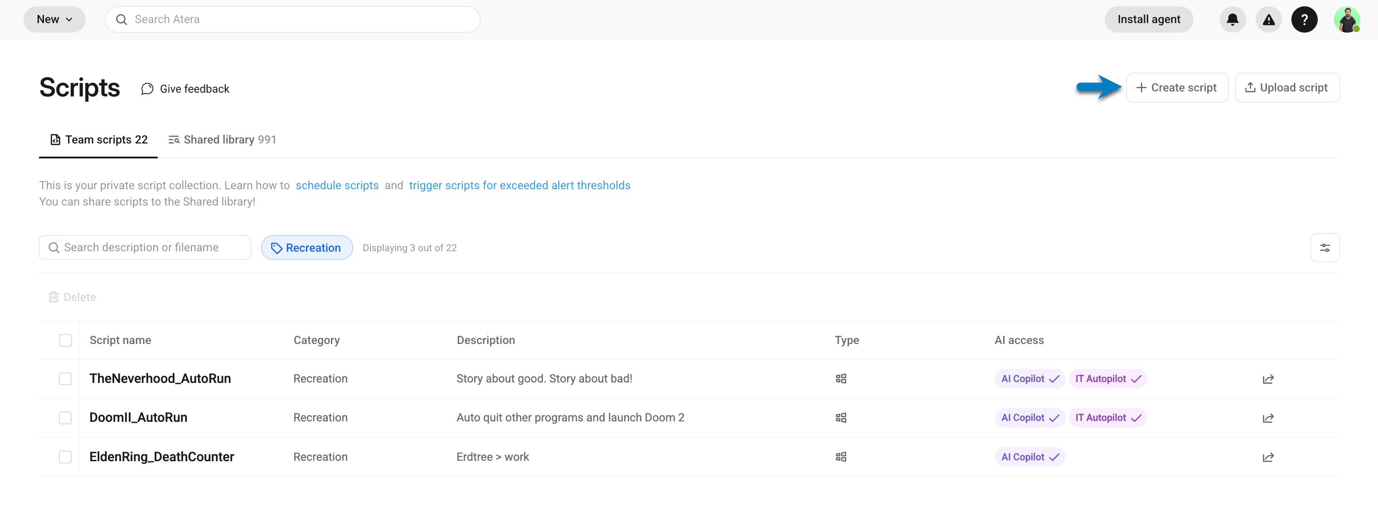Check the EldenRing_DeathCounter row checkbox
The width and height of the screenshot is (1378, 516).
click(65, 457)
